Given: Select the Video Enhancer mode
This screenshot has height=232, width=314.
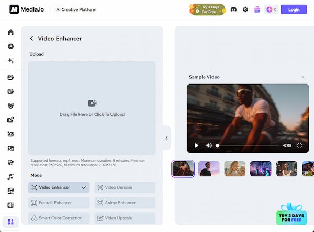Looking at the screenshot, I should pos(59,187).
